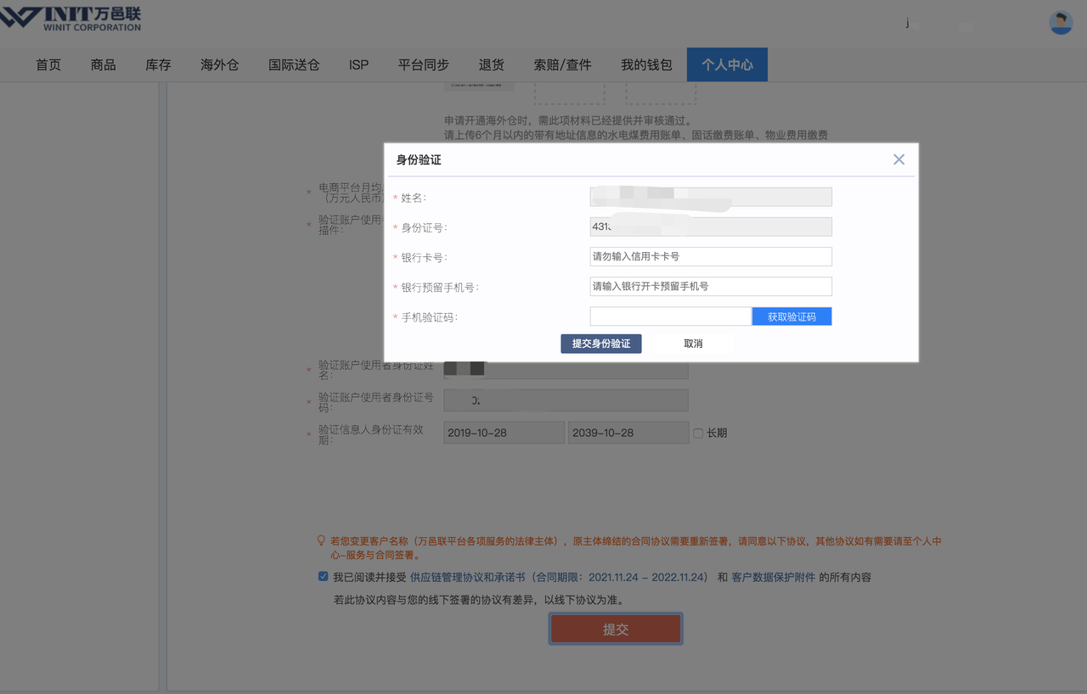
Task: Open the 我的钱包 tab
Action: click(646, 64)
